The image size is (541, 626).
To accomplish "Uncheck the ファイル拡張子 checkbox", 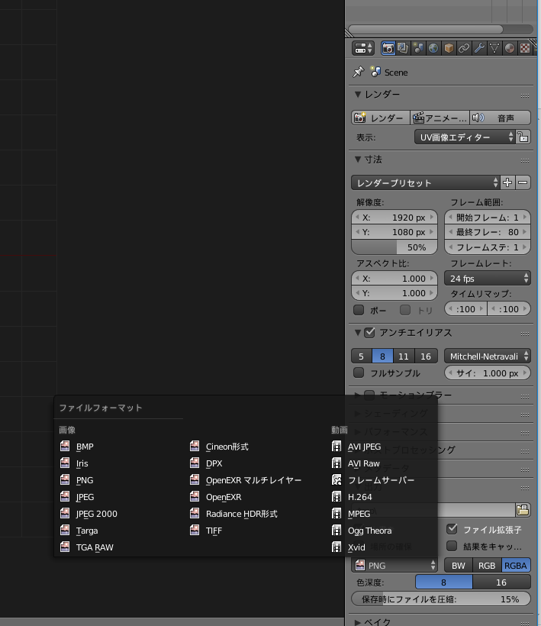I will (x=452, y=529).
